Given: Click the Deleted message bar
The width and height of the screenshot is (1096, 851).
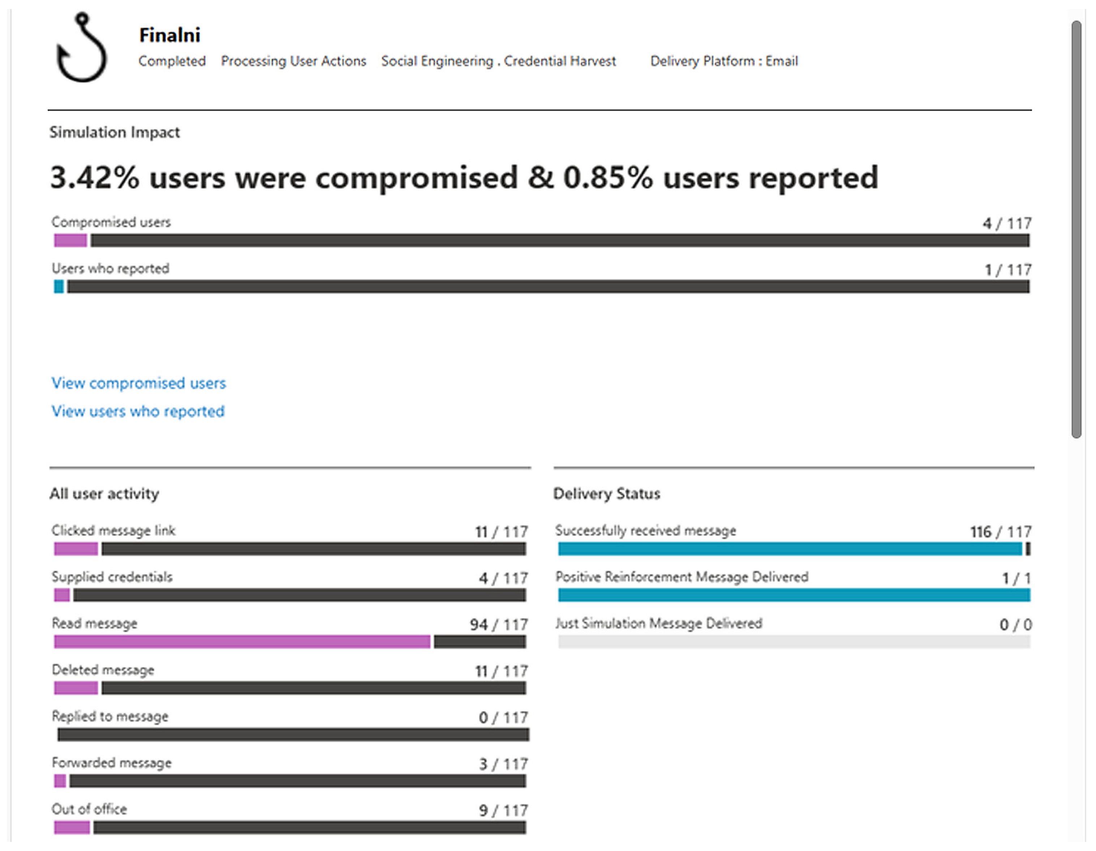Looking at the screenshot, I should [289, 688].
